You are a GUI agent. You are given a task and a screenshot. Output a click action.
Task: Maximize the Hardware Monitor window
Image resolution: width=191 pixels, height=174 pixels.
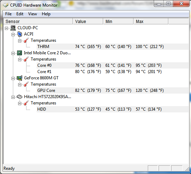point(168,3)
